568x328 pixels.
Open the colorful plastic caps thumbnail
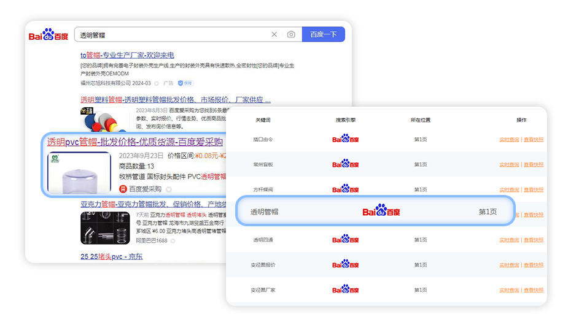coord(104,120)
